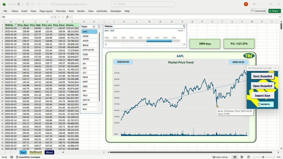
Task: Switch to the Developer tab
Action: (116, 11)
